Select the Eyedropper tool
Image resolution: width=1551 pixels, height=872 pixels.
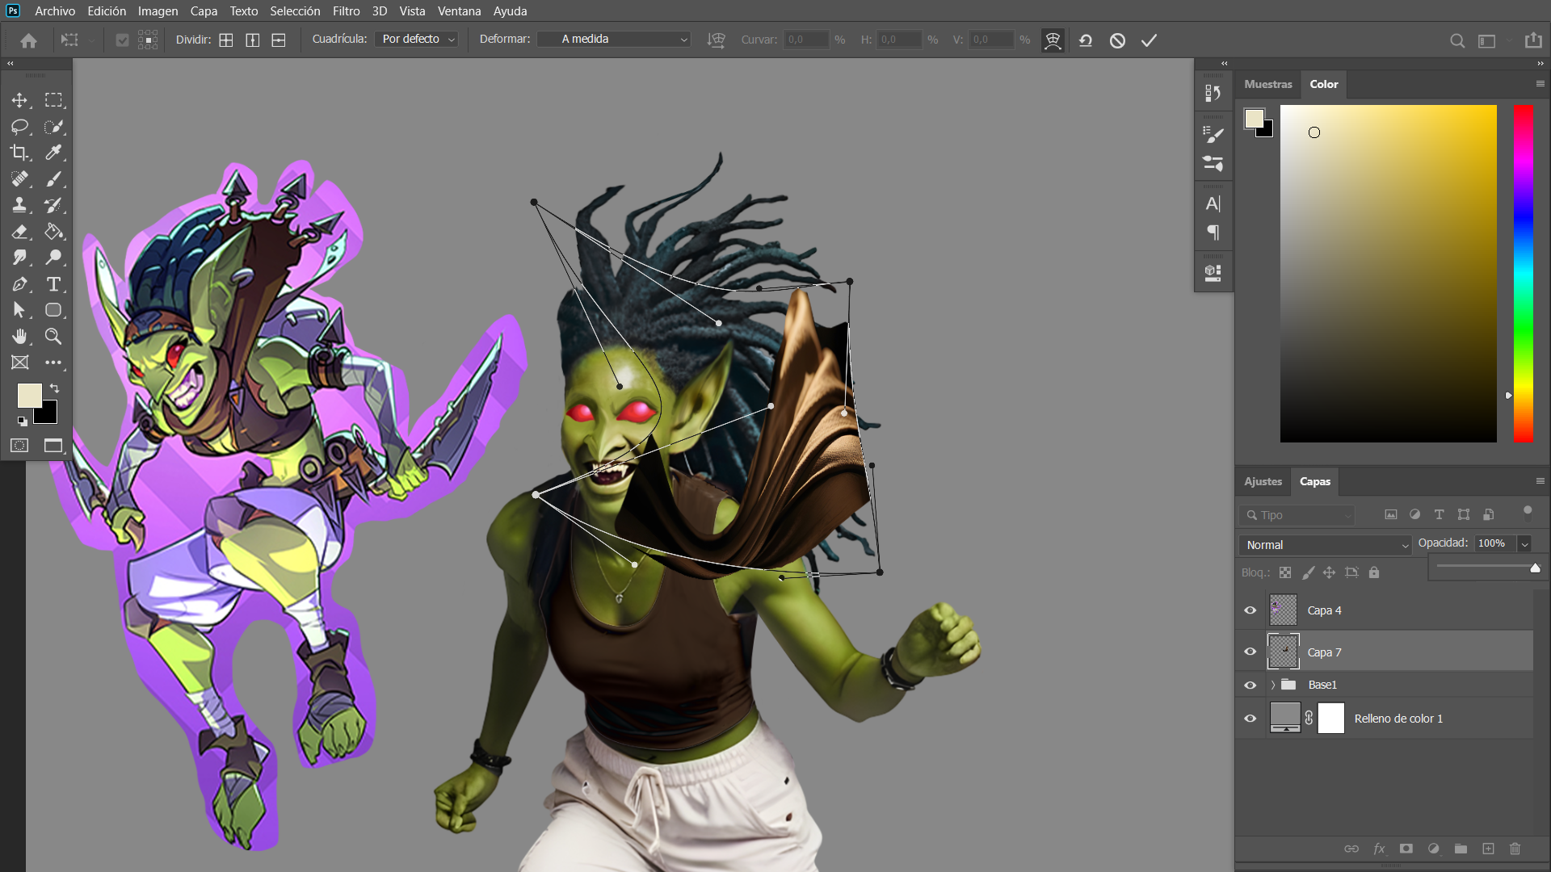53,153
